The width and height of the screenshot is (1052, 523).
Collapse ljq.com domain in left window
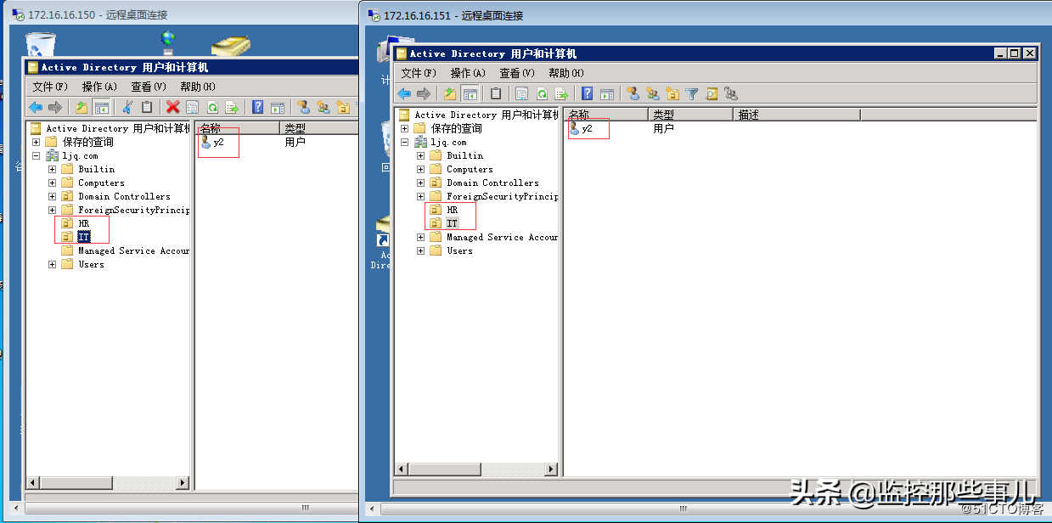[36, 155]
